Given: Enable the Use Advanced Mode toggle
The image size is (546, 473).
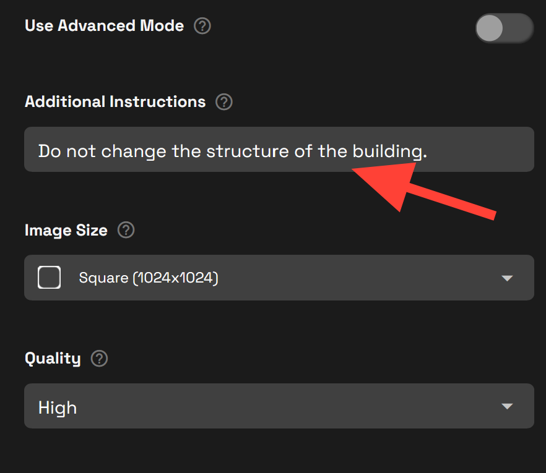Looking at the screenshot, I should click(x=504, y=28).
